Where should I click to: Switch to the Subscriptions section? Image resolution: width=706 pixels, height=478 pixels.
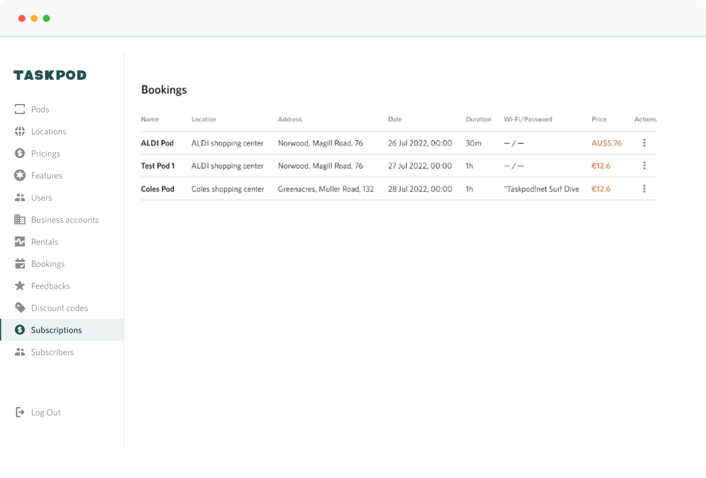(56, 330)
